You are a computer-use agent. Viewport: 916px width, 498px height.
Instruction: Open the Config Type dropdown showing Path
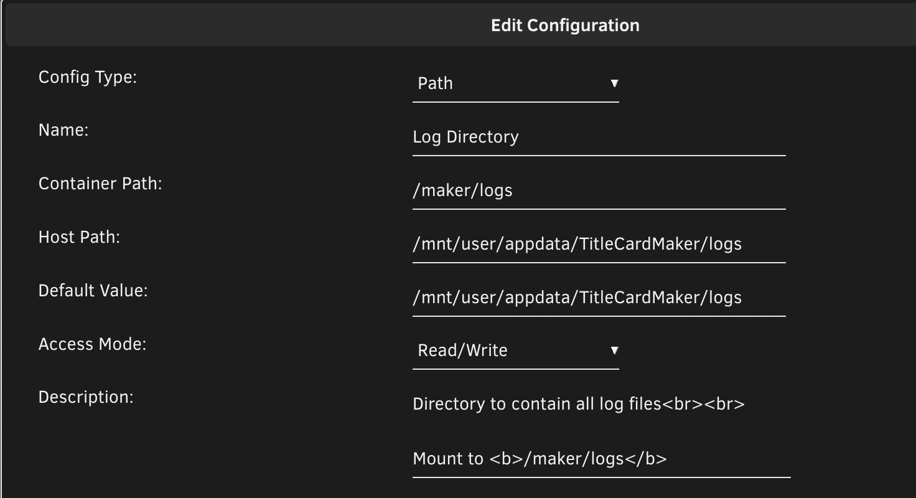pyautogui.click(x=515, y=83)
